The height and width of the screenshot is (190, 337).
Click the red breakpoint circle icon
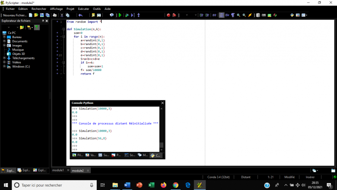click(168, 15)
